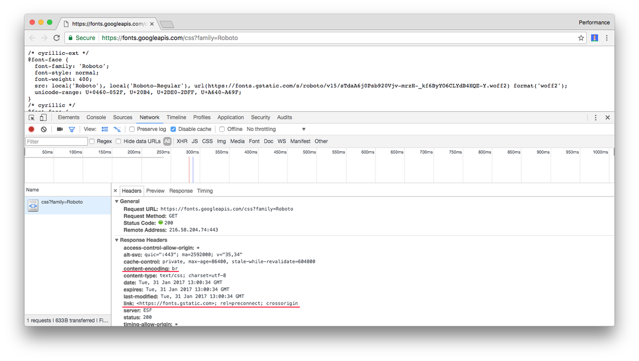
Task: Close the DevTools panel
Action: pyautogui.click(x=608, y=118)
